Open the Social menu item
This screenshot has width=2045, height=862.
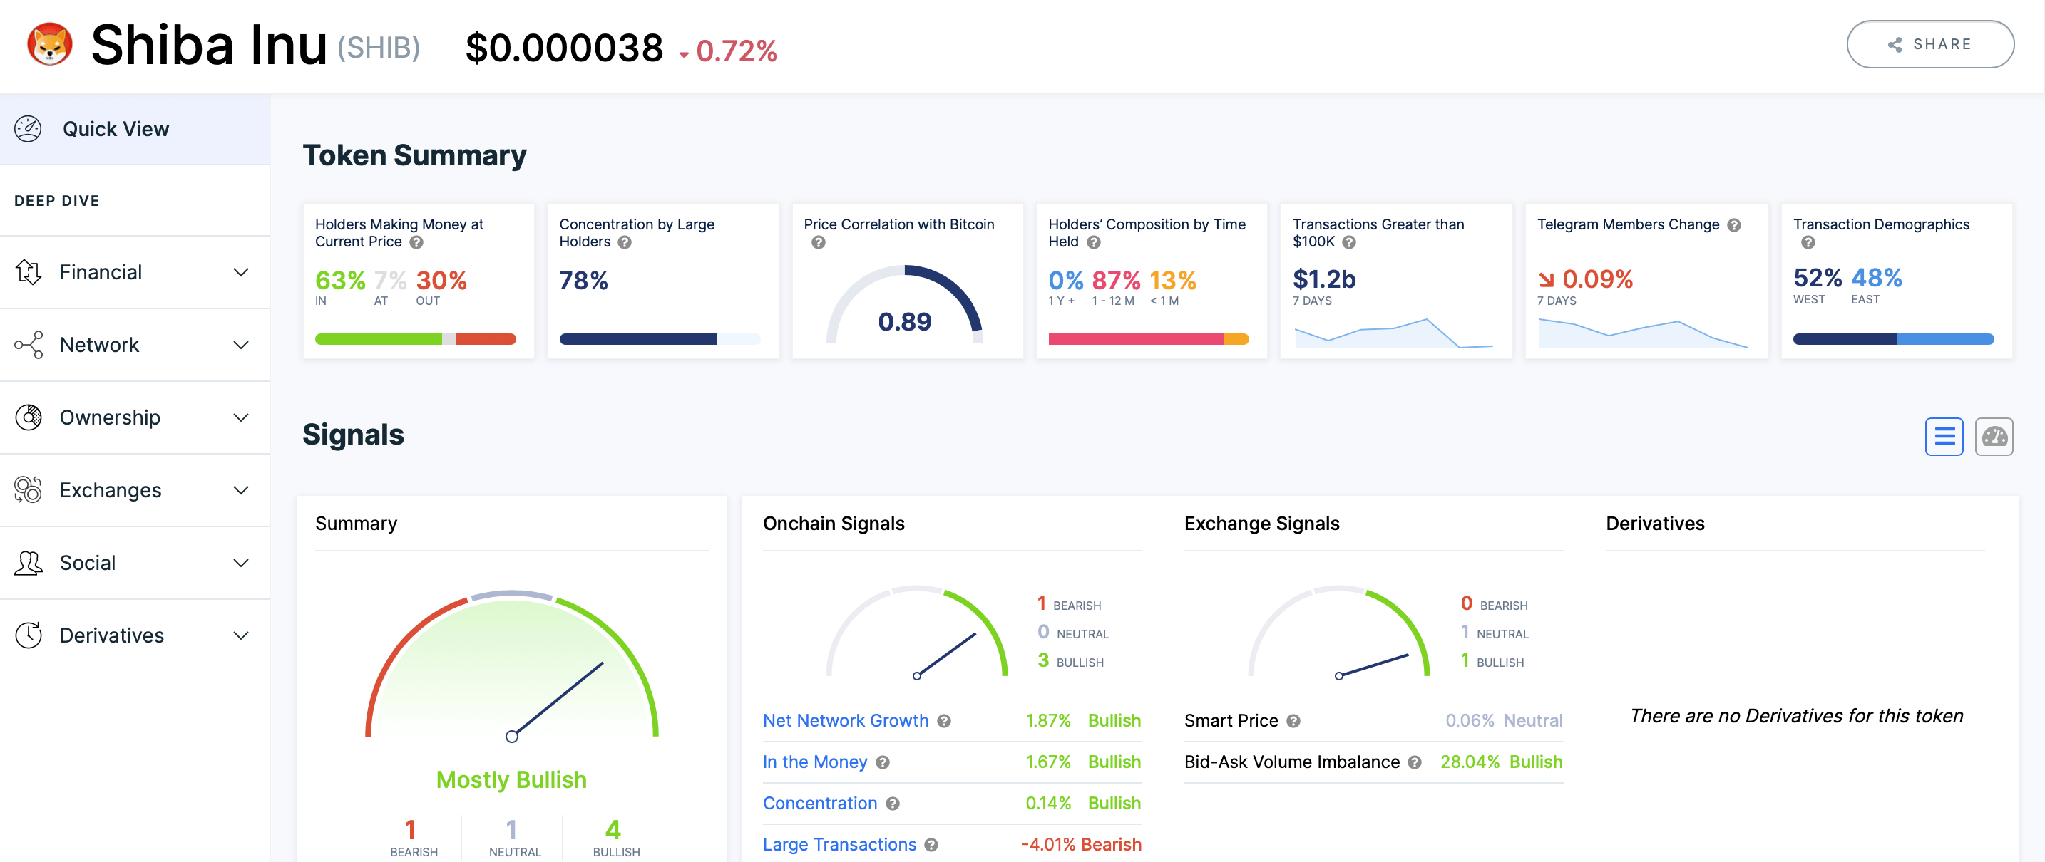click(135, 563)
